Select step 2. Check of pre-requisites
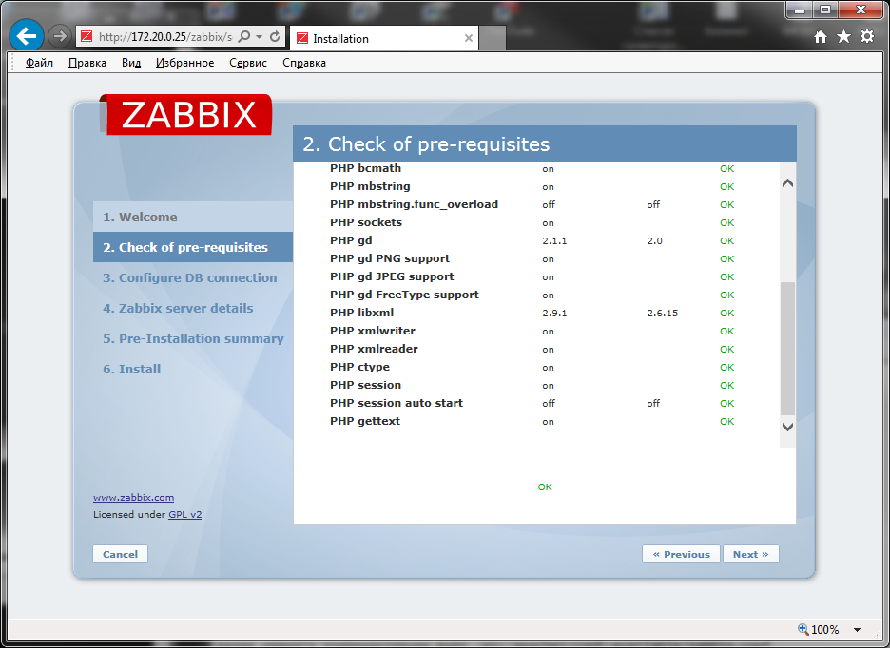This screenshot has width=890, height=648. [193, 247]
